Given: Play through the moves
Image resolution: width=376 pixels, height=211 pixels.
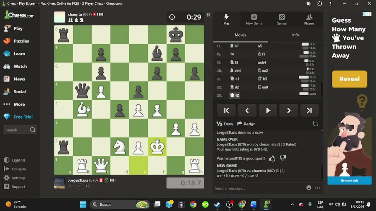Looking at the screenshot, I should click(x=268, y=110).
